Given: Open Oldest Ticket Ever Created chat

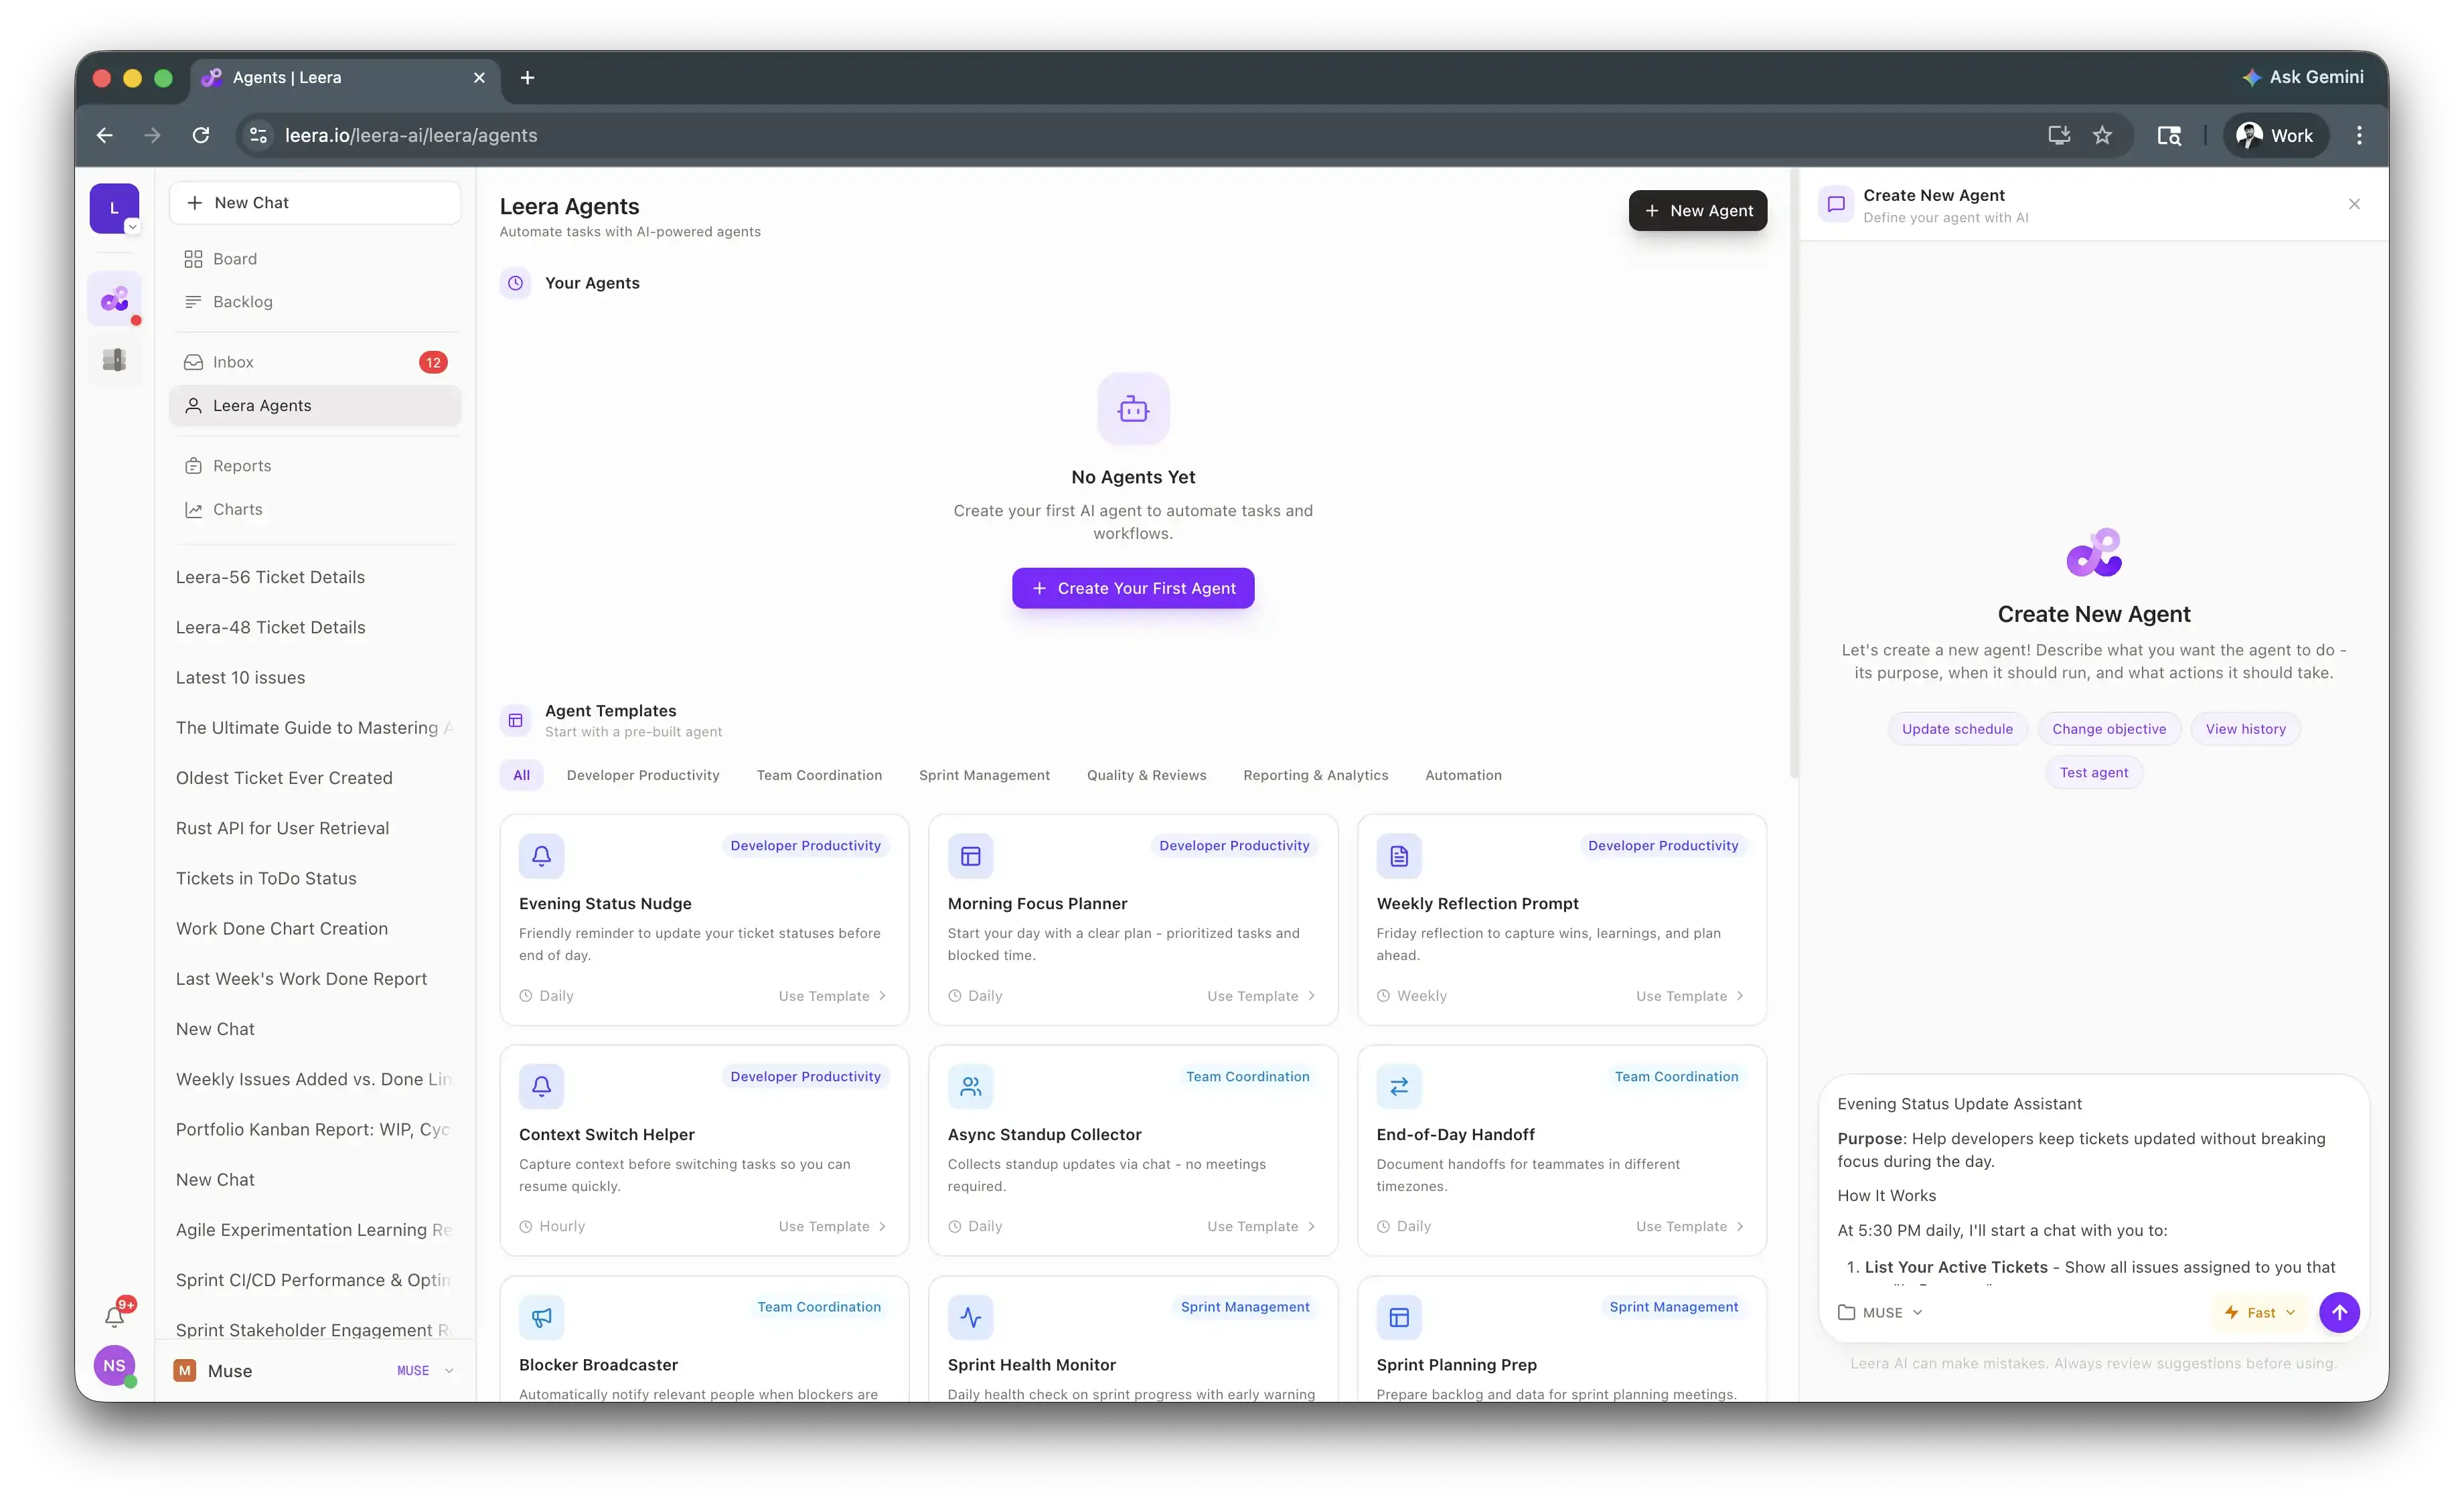Looking at the screenshot, I should [x=284, y=778].
